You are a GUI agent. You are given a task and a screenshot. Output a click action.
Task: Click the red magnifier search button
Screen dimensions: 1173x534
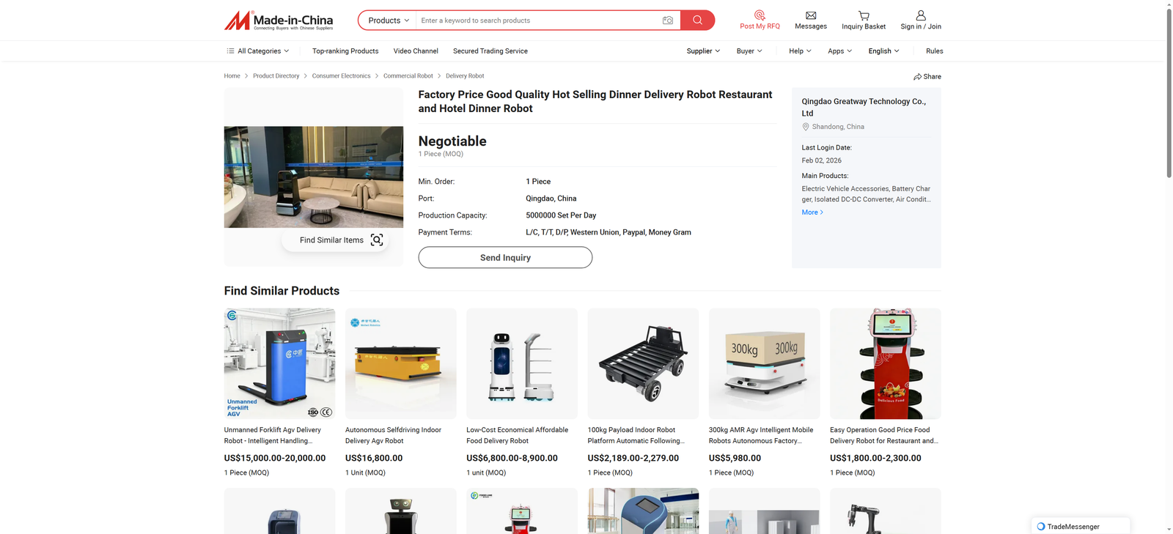pos(697,21)
